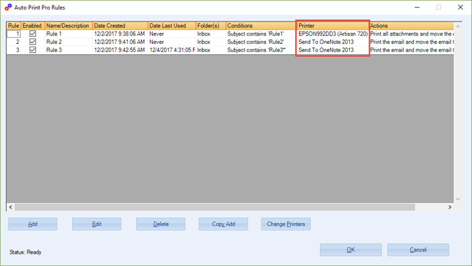Click the Auto Print Pro gear icon
Screen dimensions: 472x266
[x=8, y=8]
